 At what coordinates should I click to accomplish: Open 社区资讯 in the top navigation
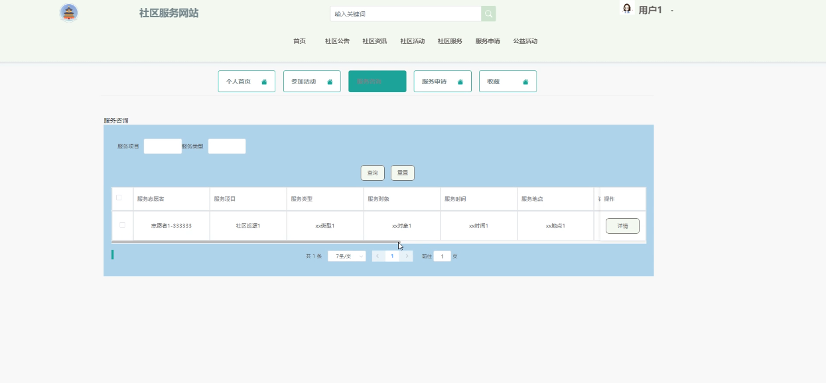click(375, 41)
